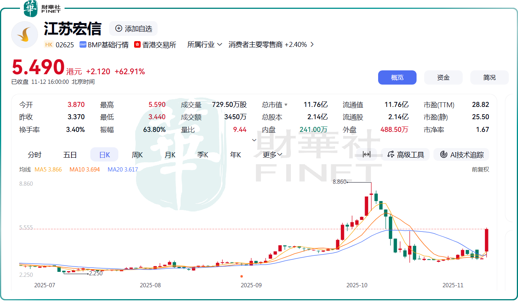Click the MA5 moving average label
This screenshot has width=518, height=308.
48,169
